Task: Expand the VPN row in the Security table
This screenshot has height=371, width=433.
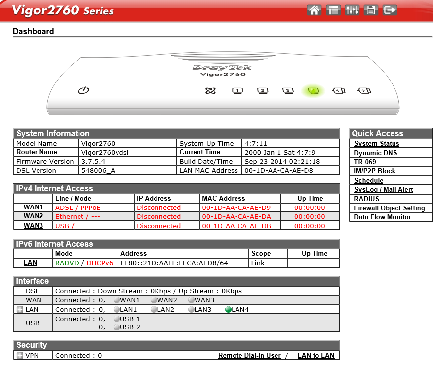Action: tap(20, 356)
